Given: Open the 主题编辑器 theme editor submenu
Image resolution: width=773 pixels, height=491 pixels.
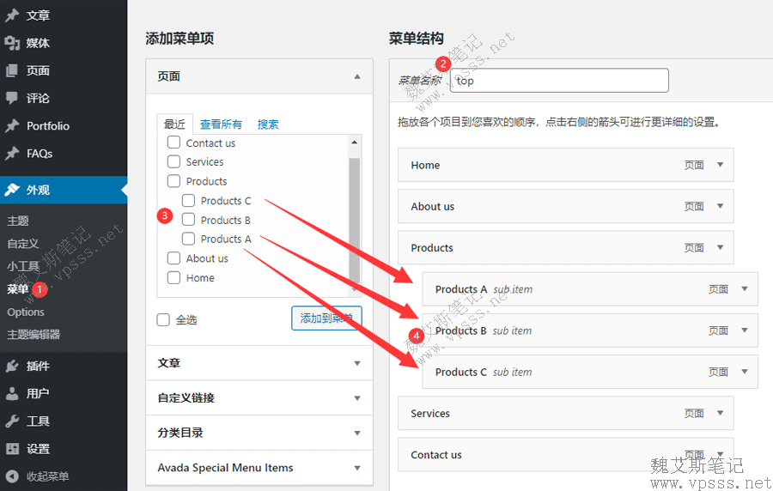Looking at the screenshot, I should pos(33,335).
